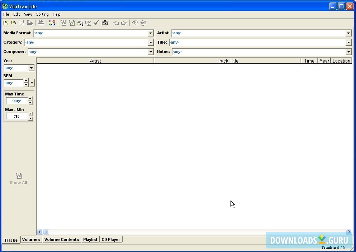This screenshot has height=252, width=356.
Task: Click the checkmark toolbar icon
Action: [x=96, y=23]
